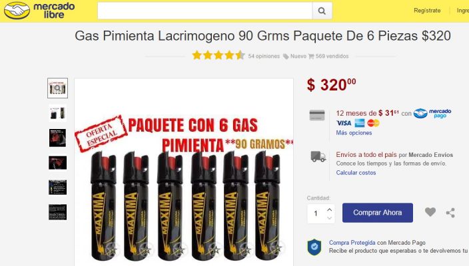The image size is (469, 266).
Task: Open the Regístrate link in header
Action: pos(427,11)
